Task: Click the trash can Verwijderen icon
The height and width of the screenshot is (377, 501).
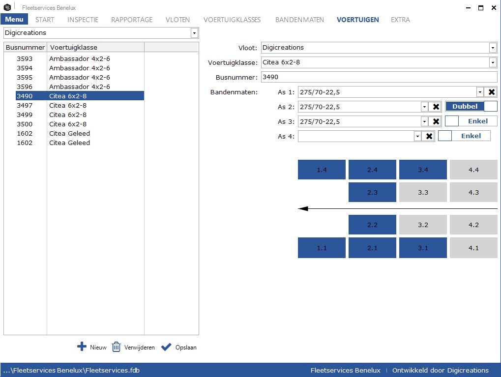Action: [116, 347]
